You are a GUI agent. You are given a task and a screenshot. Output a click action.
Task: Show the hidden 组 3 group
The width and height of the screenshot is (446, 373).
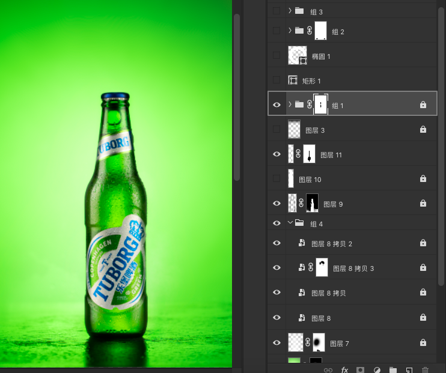(x=276, y=11)
